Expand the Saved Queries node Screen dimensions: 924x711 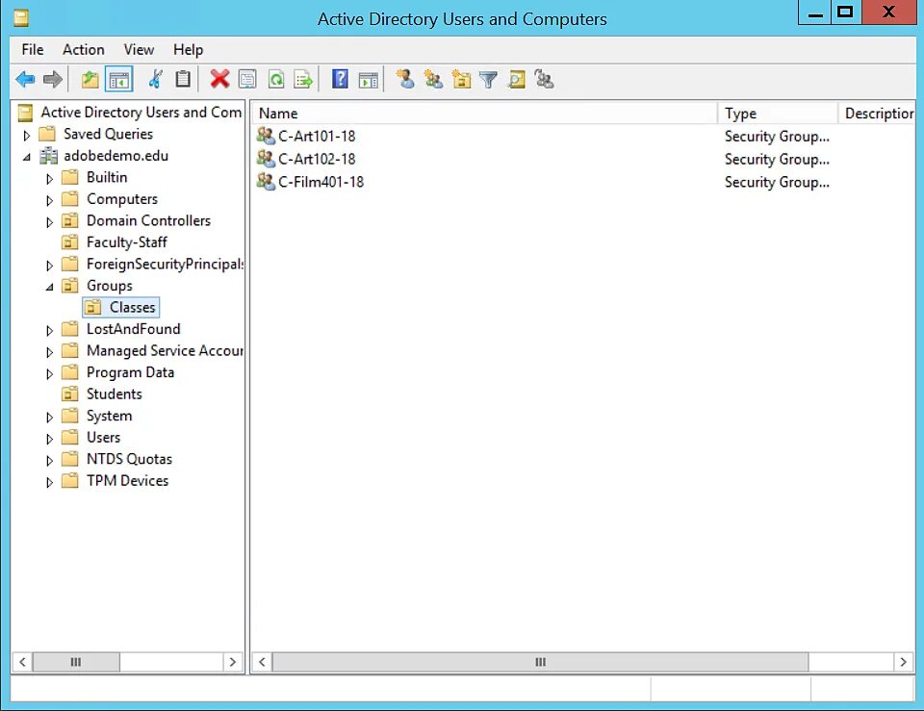[27, 136]
